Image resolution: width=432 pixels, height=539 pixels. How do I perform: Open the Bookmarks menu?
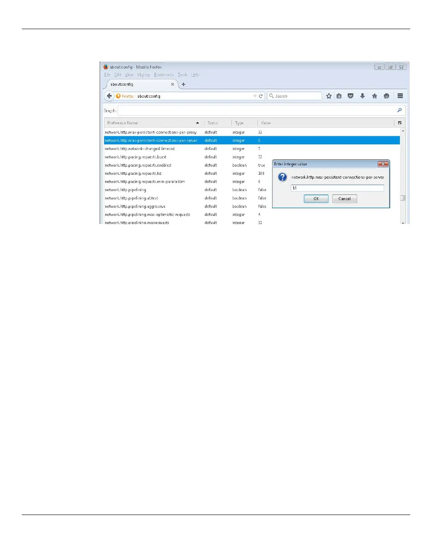click(x=164, y=75)
